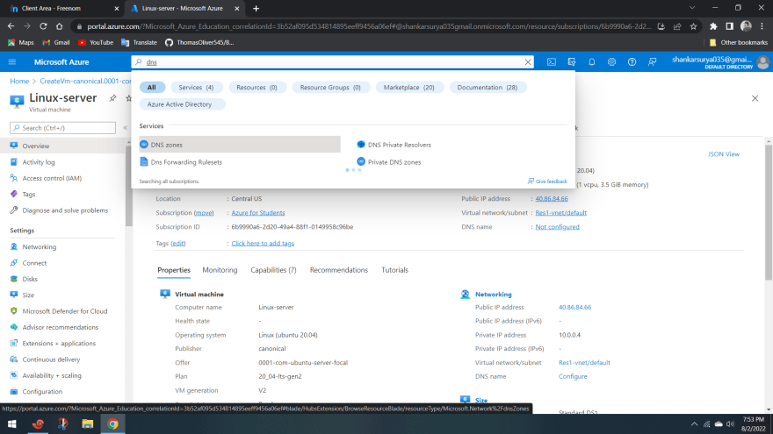Open Connect in the sidebar
The height and width of the screenshot is (434, 773).
click(34, 263)
